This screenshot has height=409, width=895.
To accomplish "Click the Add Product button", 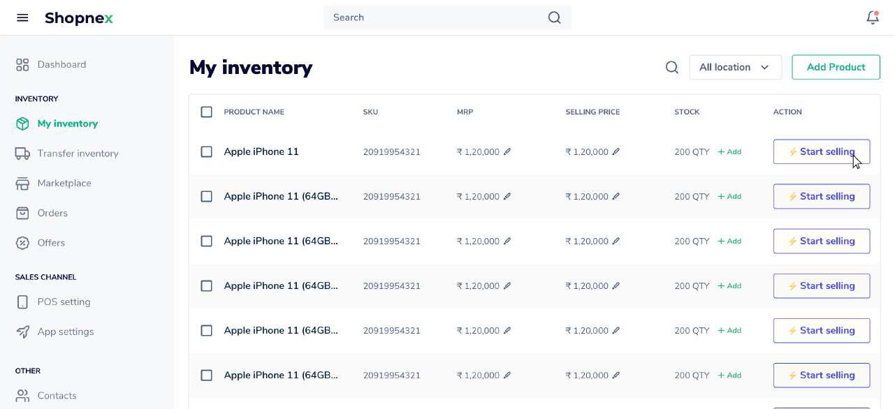I will [836, 67].
